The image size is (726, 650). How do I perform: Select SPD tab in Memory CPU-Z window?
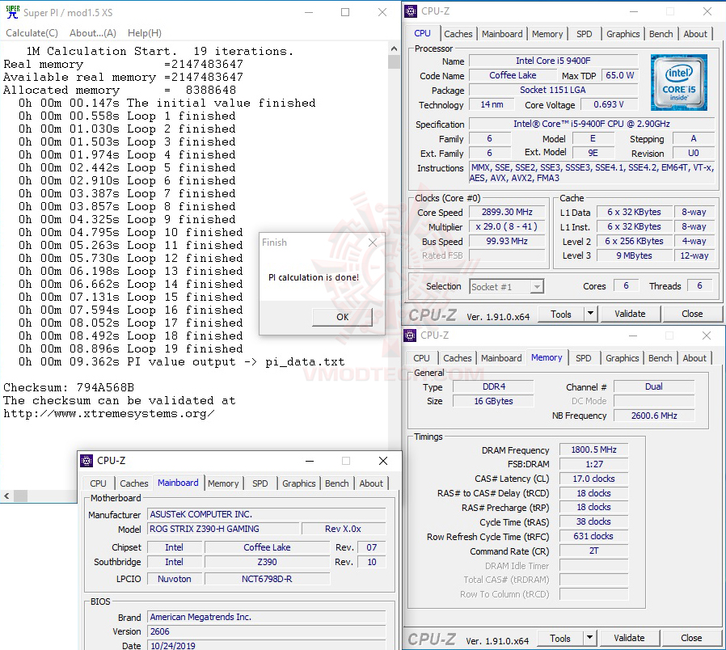(584, 358)
